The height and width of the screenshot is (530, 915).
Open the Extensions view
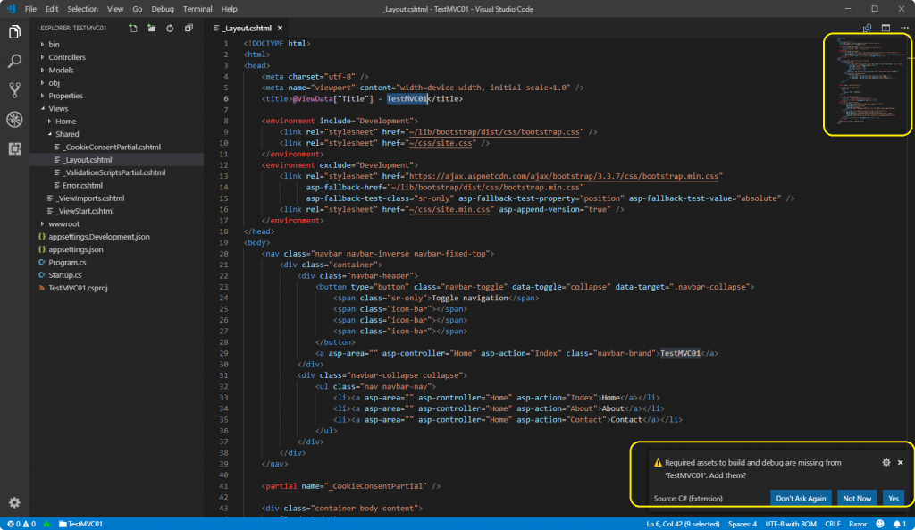(14, 148)
